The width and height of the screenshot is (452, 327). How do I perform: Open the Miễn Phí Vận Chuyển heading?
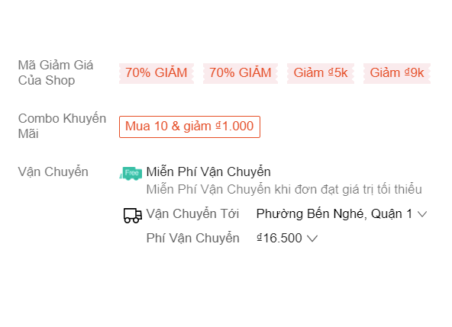(208, 172)
